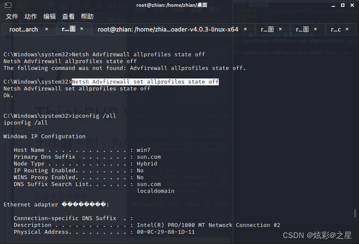Viewport: 359px width, 244px height.
Task: Click the terminal icon in title bar
Action: (8, 5)
